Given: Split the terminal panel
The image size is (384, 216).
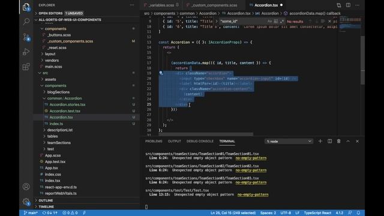Looking at the screenshot, I should click(x=329, y=141).
